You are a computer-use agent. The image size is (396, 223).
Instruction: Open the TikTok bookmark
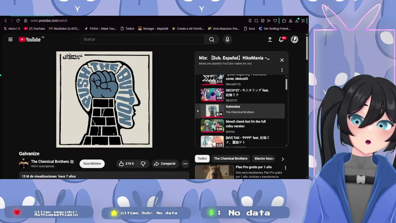[100, 28]
